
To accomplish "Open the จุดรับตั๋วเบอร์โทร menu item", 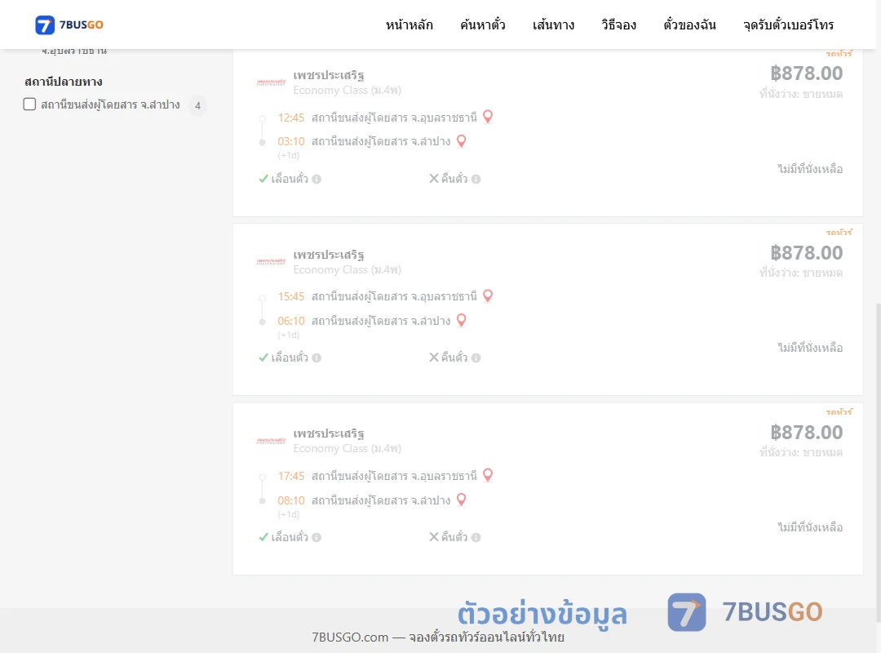I will (788, 24).
